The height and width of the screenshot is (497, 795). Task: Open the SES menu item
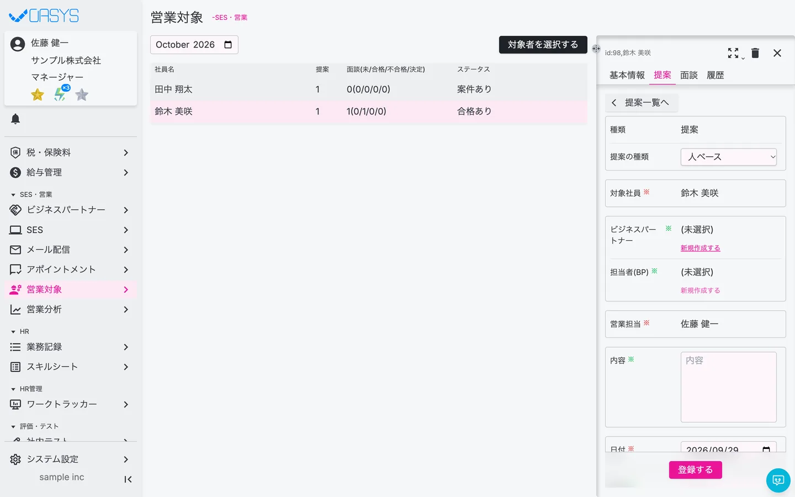[71, 230]
